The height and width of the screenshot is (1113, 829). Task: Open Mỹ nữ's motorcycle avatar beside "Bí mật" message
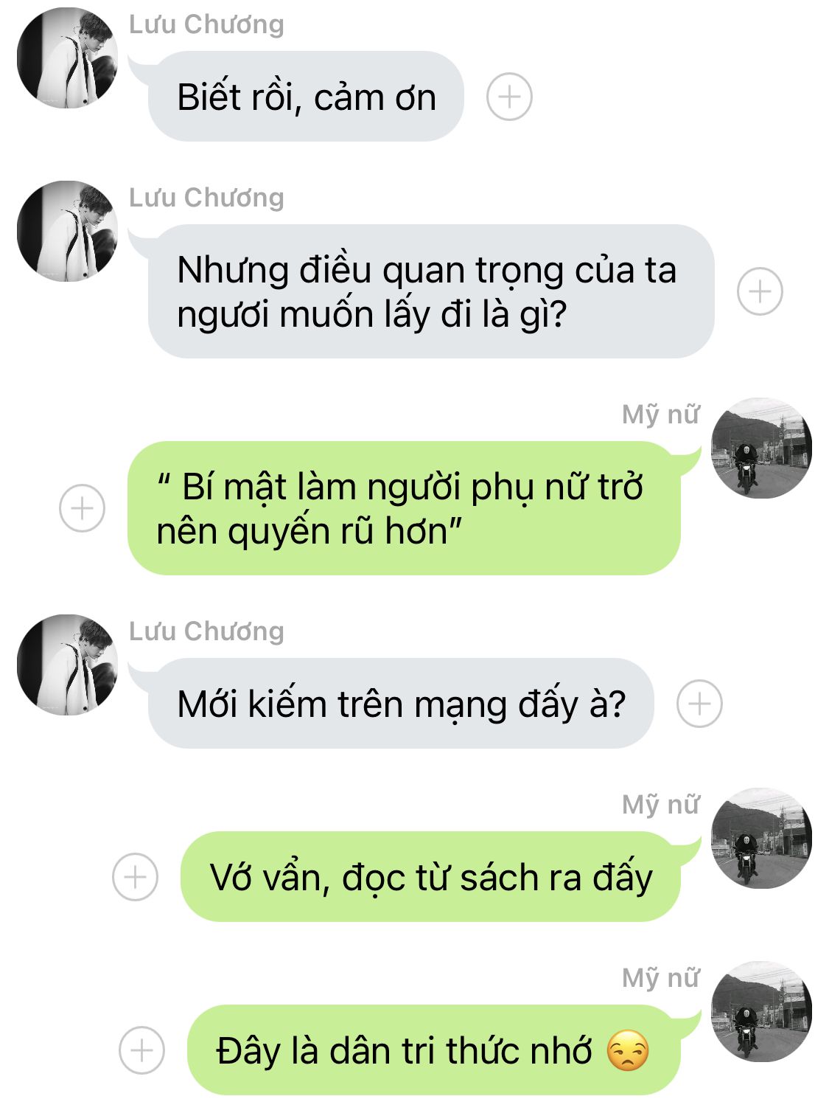pos(761,448)
